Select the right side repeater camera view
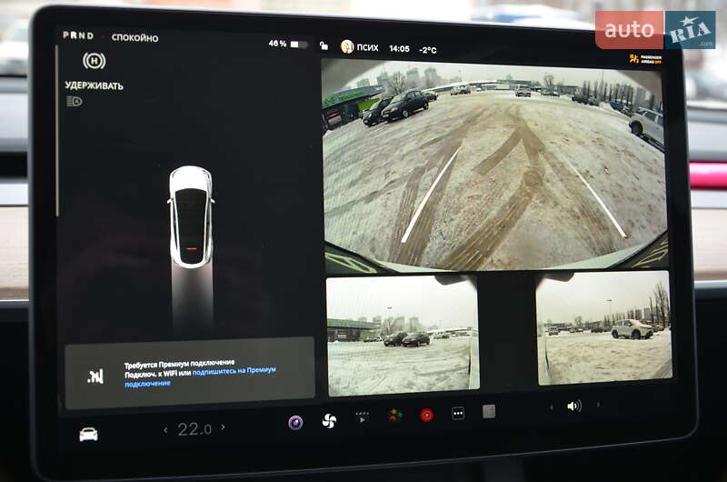The width and height of the screenshot is (727, 482). [604, 328]
